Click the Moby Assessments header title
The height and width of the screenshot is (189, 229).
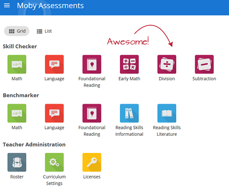coord(50,6)
